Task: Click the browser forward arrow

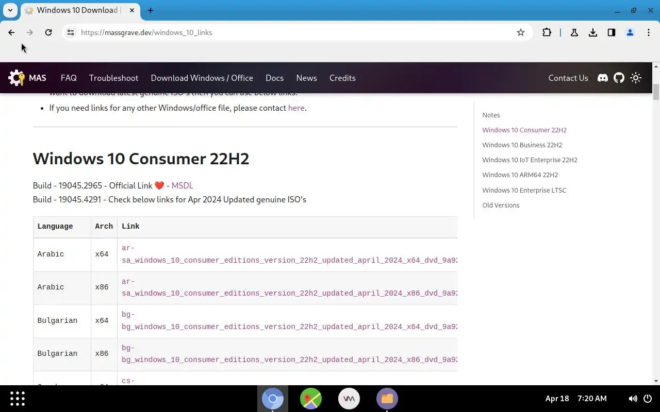Action: [x=30, y=32]
